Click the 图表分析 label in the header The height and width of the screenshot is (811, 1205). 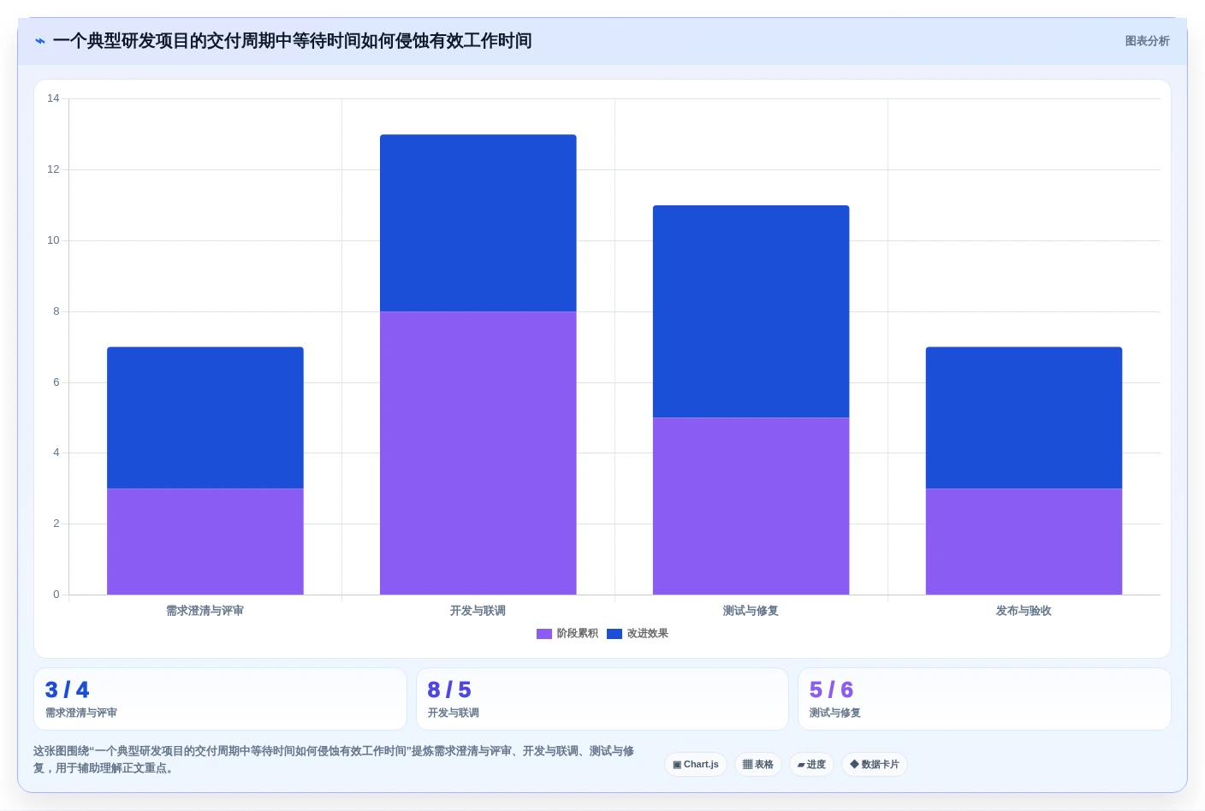point(1147,41)
